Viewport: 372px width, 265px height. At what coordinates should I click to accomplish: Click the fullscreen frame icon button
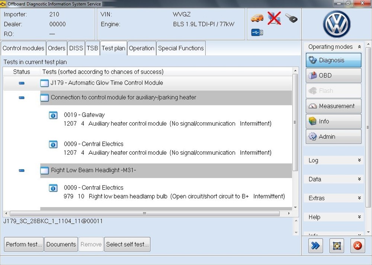pos(337,246)
